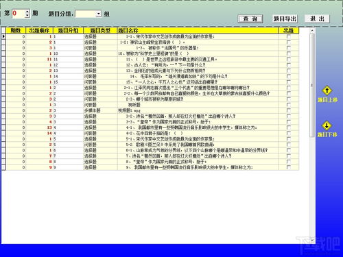Tick 出题 checkbox for question 4-1
Screen dimensions: 343x257
(x=289, y=127)
